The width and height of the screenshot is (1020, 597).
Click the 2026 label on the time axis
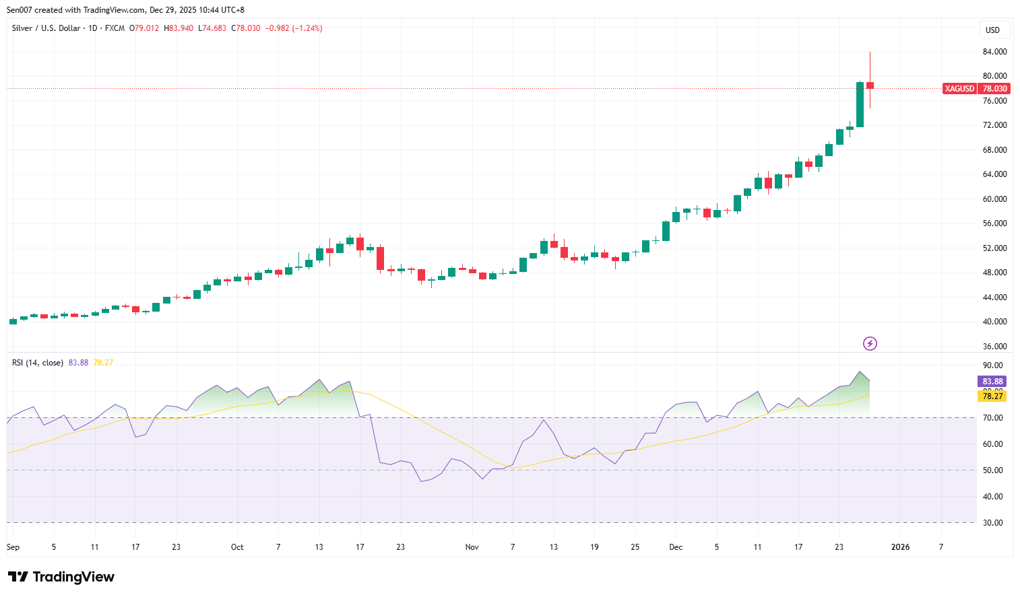click(x=901, y=547)
